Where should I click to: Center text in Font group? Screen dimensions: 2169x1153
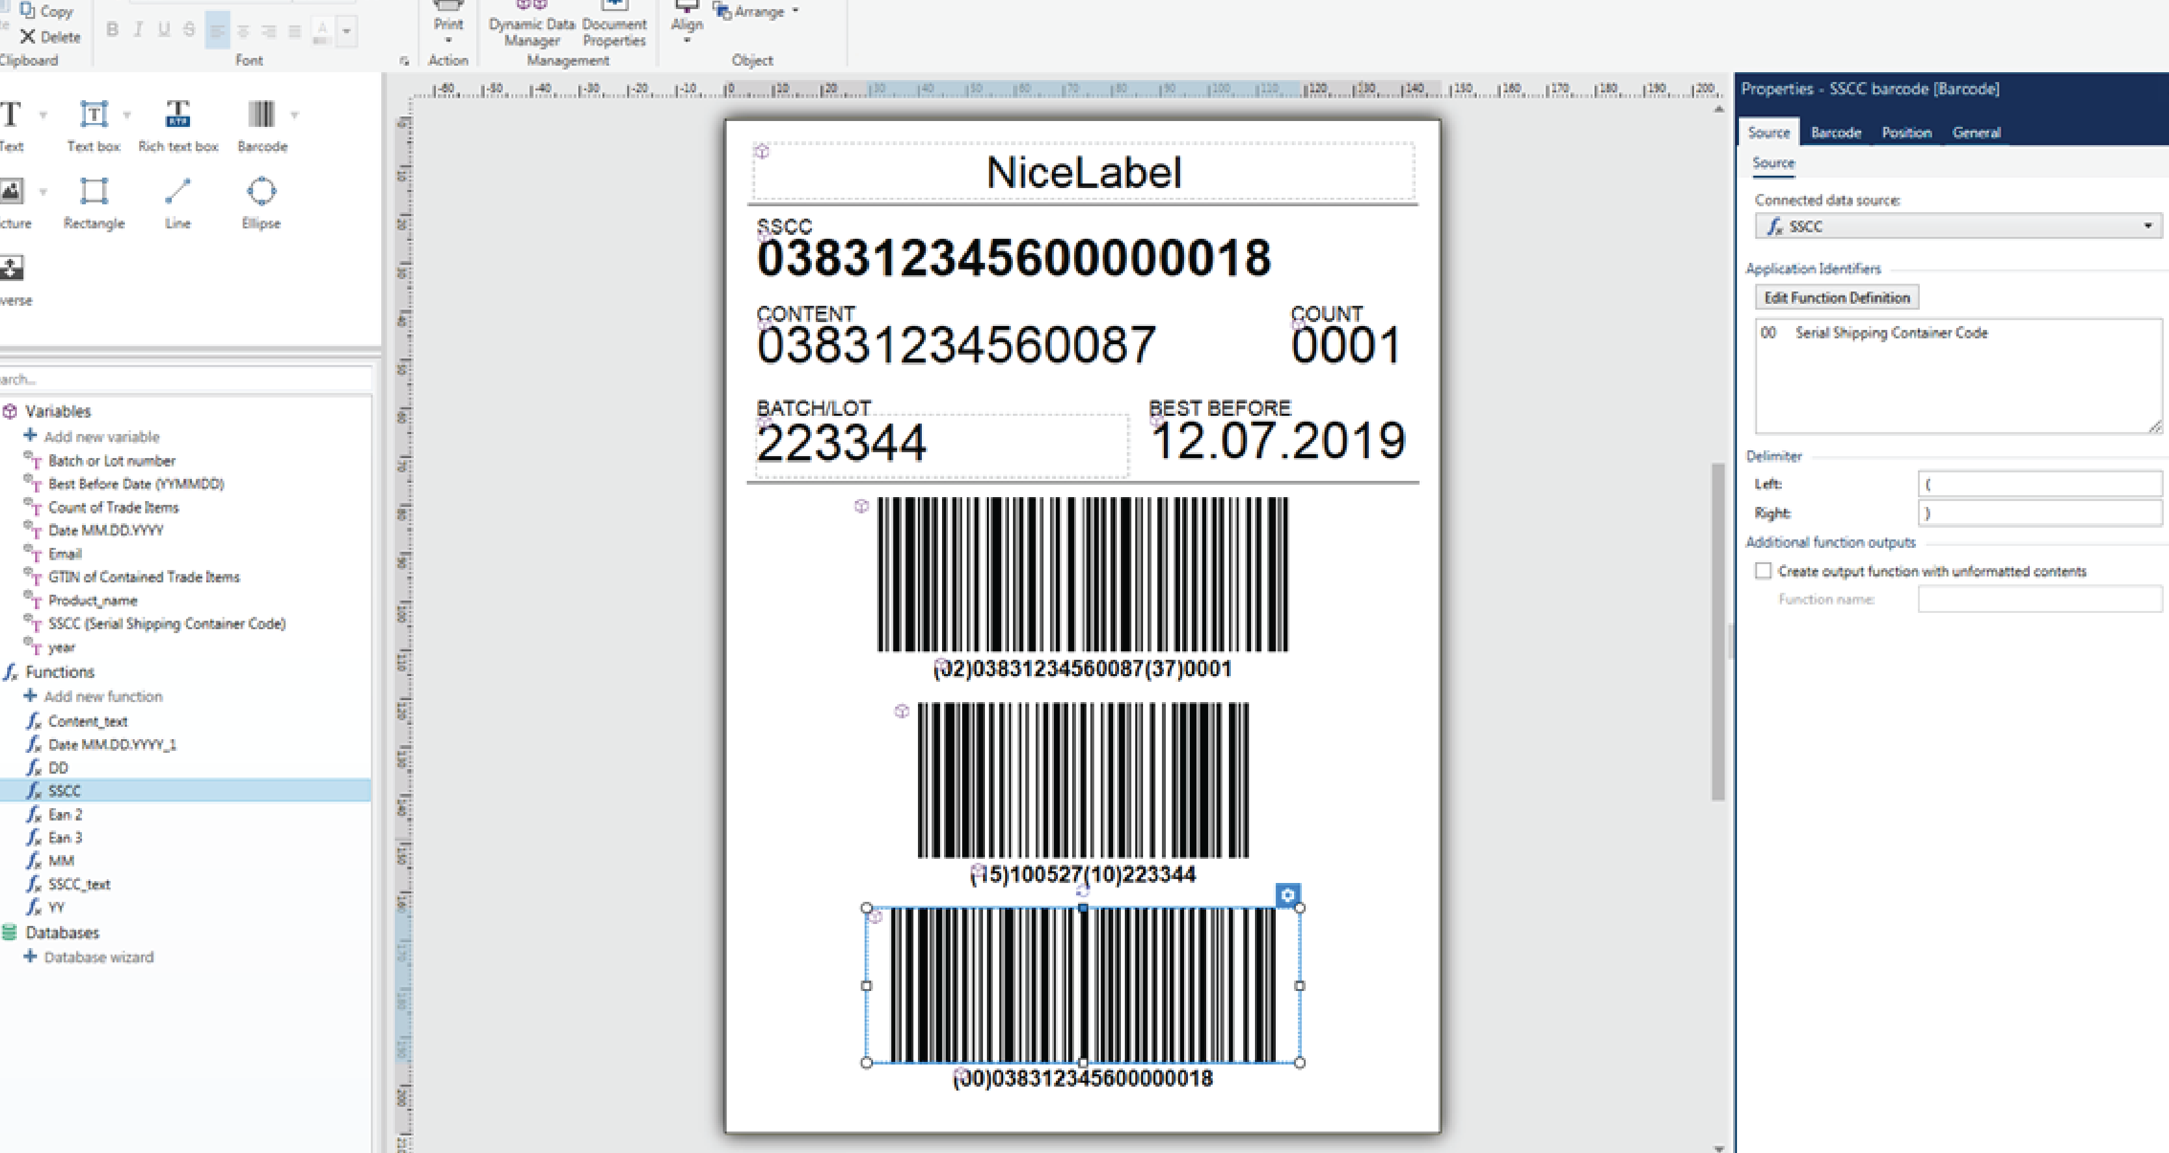point(243,31)
